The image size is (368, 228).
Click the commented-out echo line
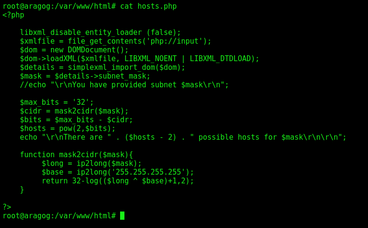click(124, 85)
